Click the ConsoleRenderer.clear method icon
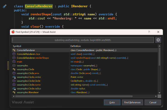 pyautogui.click(x=14, y=54)
